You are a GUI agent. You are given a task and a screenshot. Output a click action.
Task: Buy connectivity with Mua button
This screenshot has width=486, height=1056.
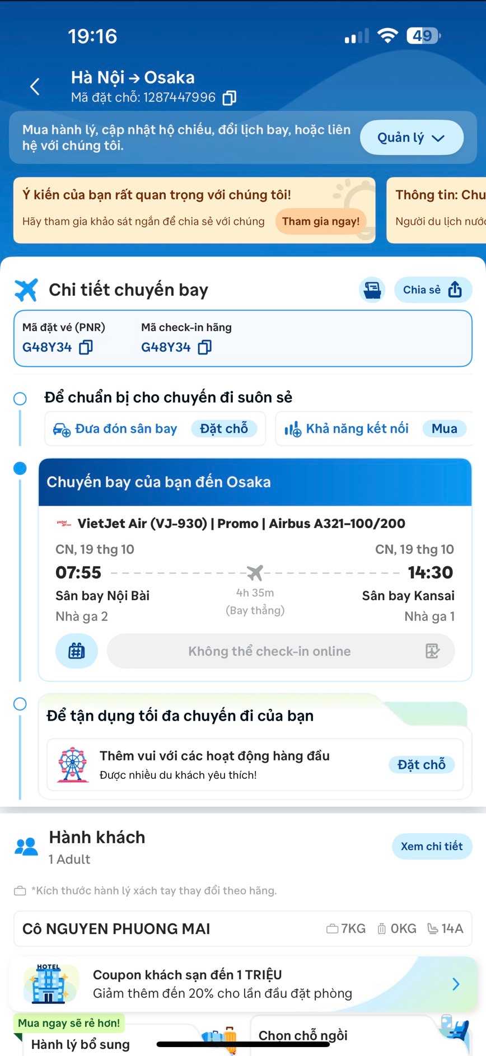tap(444, 429)
